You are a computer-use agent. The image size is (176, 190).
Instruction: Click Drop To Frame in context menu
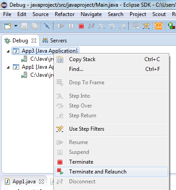point(111,83)
